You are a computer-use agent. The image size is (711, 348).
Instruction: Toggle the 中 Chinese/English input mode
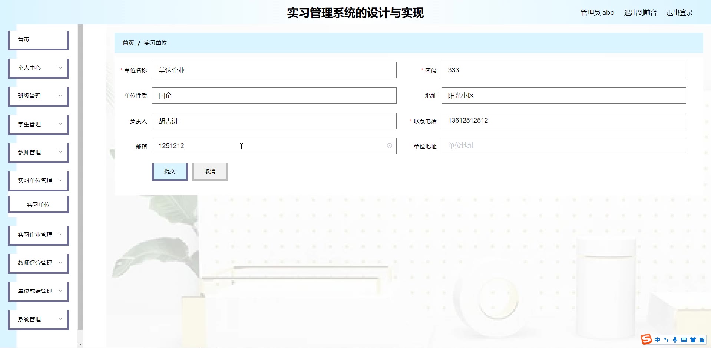[657, 340]
